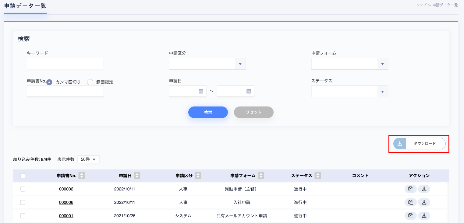Go to トップ breadcrumb link
This screenshot has width=464, height=223.
coord(421,5)
